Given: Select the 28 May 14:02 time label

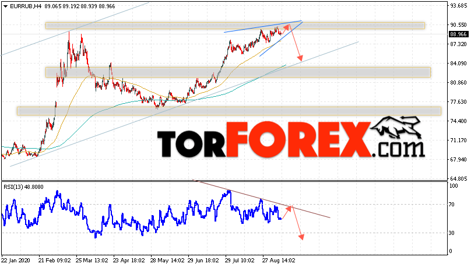Looking at the screenshot, I should point(167,261).
